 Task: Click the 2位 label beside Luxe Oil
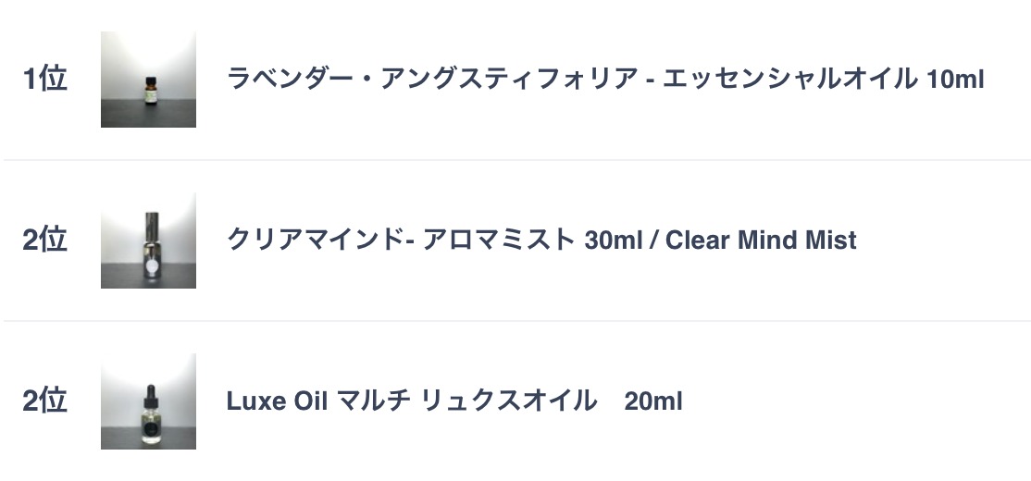point(44,401)
